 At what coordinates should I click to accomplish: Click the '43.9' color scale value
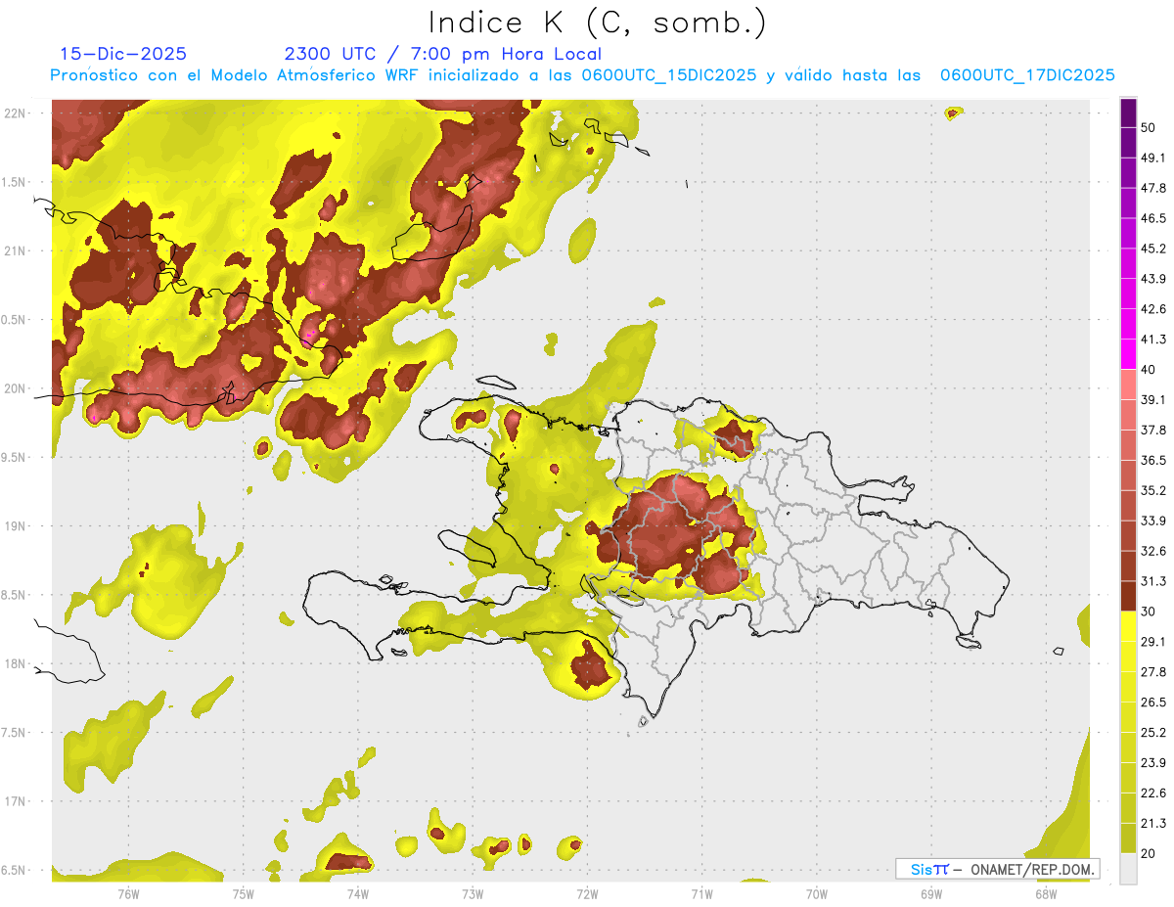point(1154,280)
